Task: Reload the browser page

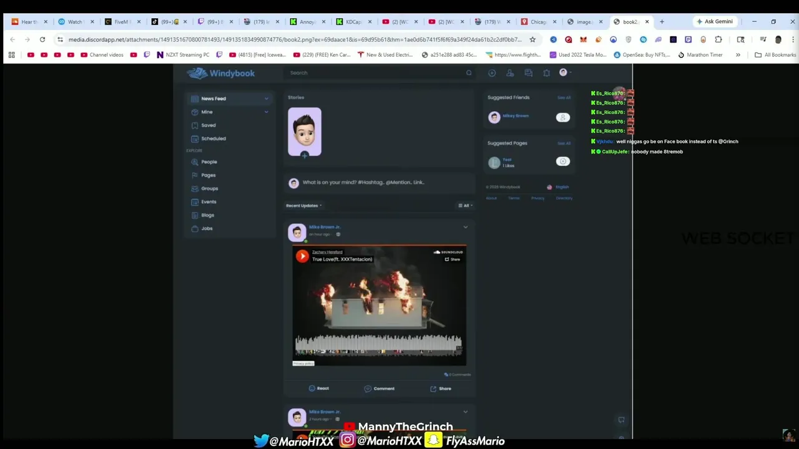Action: coord(42,39)
